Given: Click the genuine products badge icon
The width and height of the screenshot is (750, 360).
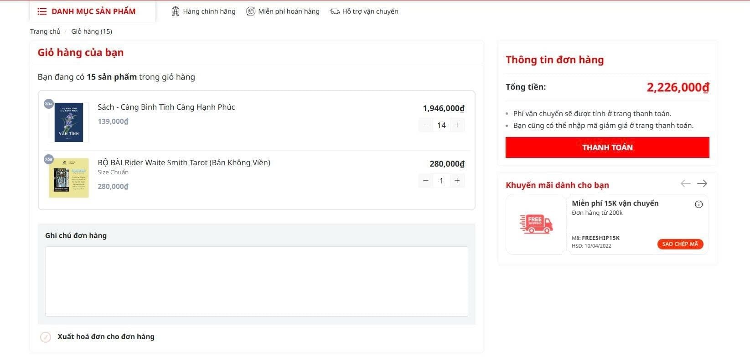Looking at the screenshot, I should pyautogui.click(x=175, y=11).
